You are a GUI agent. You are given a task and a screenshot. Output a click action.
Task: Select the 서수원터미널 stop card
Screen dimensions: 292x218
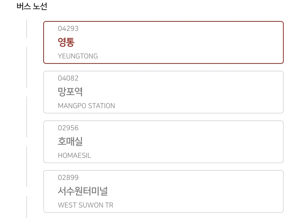click(163, 191)
